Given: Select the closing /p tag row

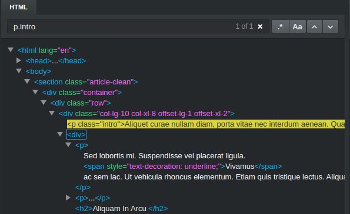Looking at the screenshot, I should pos(83,188).
